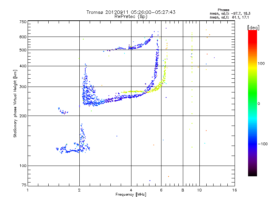This screenshot has height=207, width=276.
Task: Click the y-axis tick label '500'
Action: click(23, 50)
